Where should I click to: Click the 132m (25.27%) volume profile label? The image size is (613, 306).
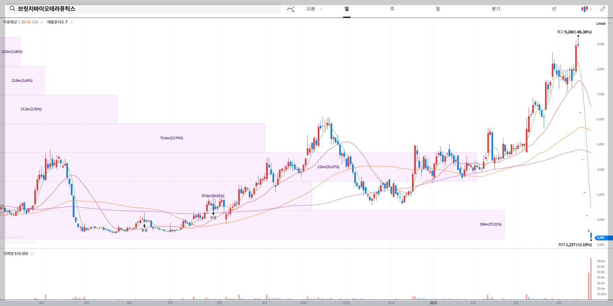coord(328,167)
